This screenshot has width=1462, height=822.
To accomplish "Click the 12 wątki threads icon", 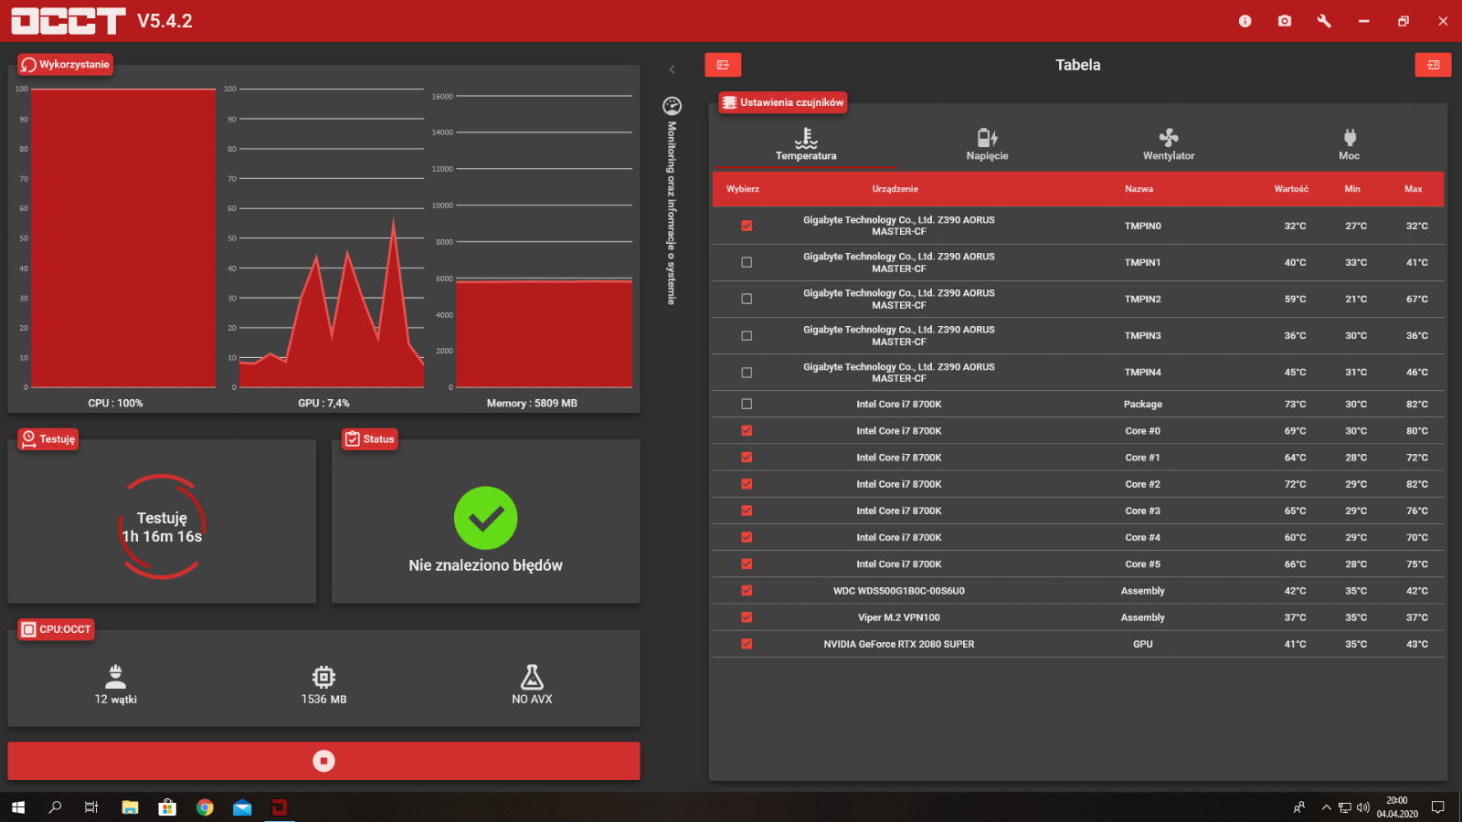I will (x=116, y=677).
